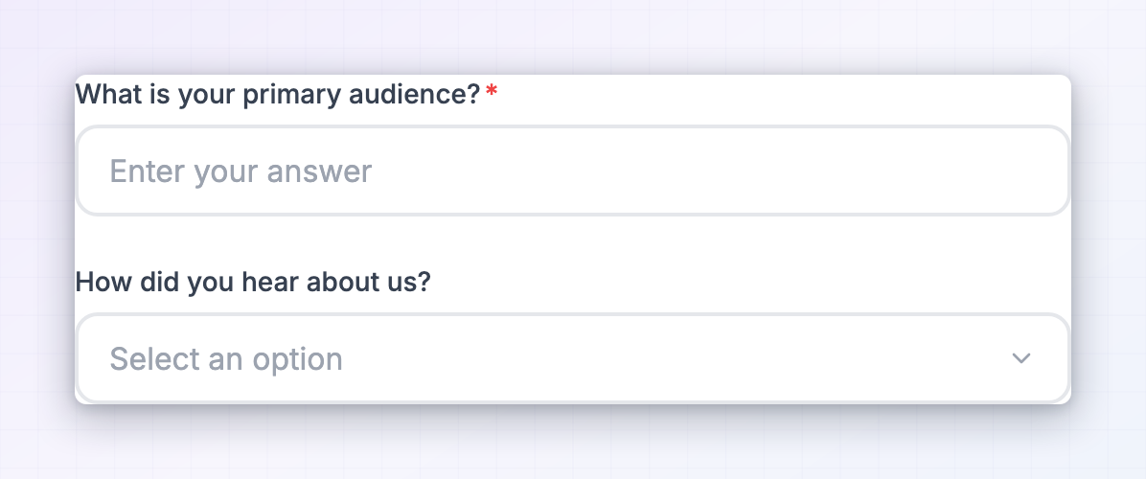This screenshot has width=1146, height=479.
Task: Click the 'How did you hear about us?' label
Action: [x=253, y=281]
